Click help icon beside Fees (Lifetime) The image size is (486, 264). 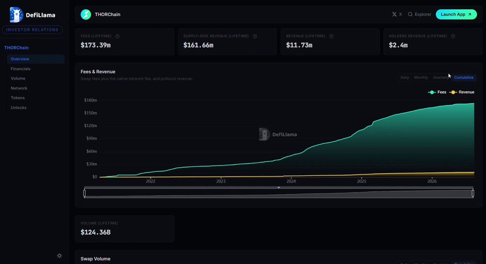tap(117, 36)
